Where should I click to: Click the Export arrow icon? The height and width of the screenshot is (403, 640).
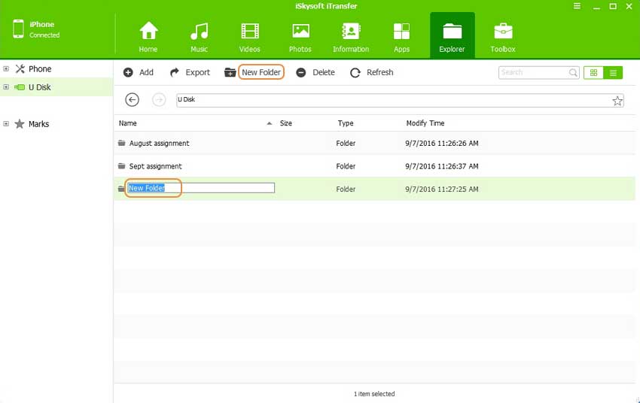pyautogui.click(x=174, y=72)
